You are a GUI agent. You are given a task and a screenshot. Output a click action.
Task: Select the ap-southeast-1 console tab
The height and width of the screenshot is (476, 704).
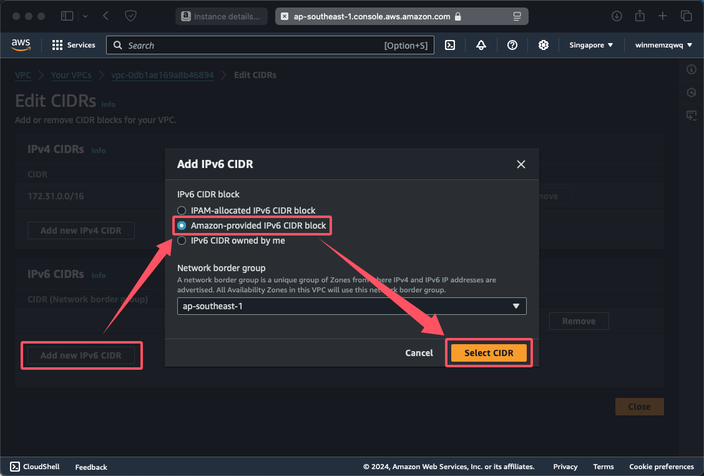tap(401, 17)
